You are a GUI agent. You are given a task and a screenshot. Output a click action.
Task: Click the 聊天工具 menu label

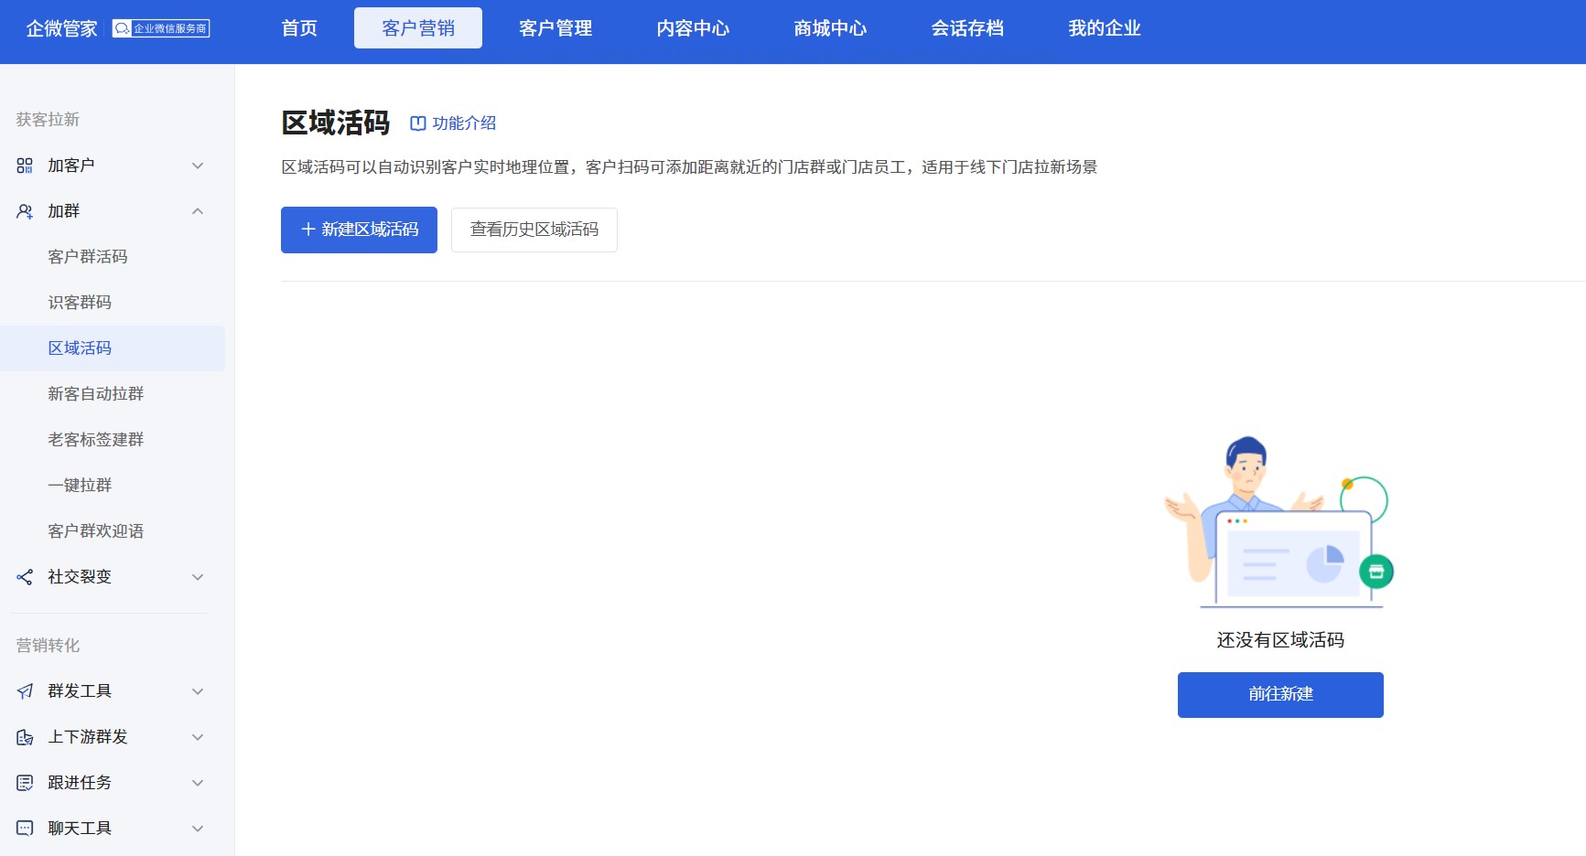[x=80, y=829]
